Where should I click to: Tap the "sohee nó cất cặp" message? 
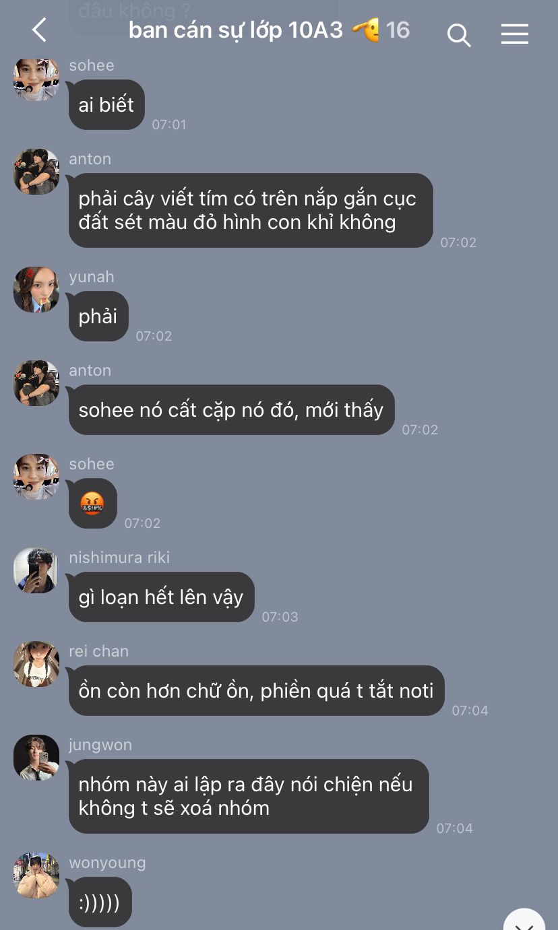point(231,409)
